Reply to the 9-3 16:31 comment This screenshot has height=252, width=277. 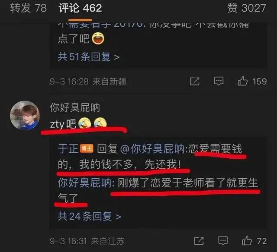coord(223,241)
